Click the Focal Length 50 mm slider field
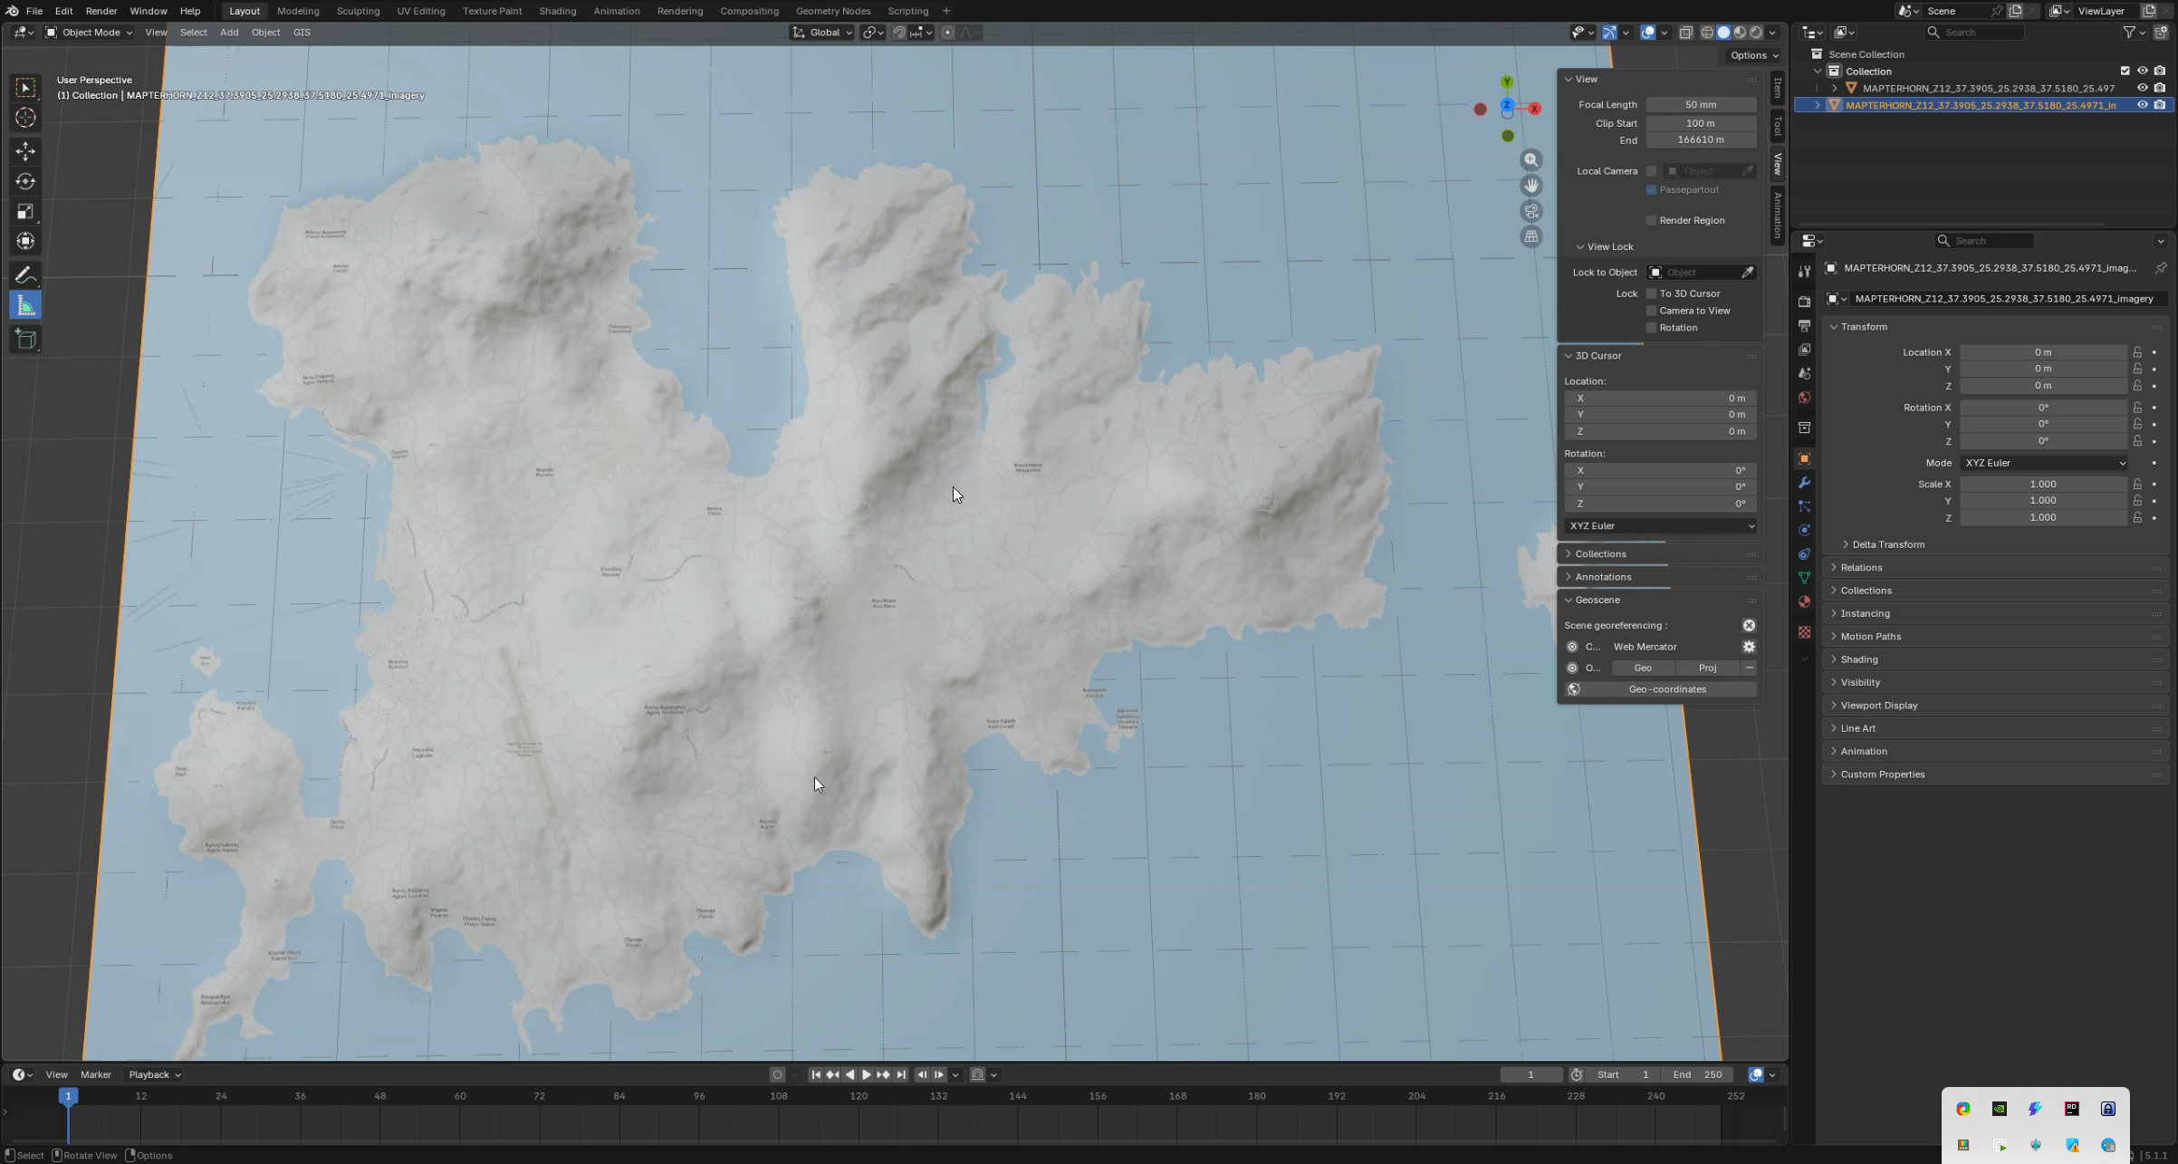Image resolution: width=2178 pixels, height=1164 pixels. [1701, 105]
